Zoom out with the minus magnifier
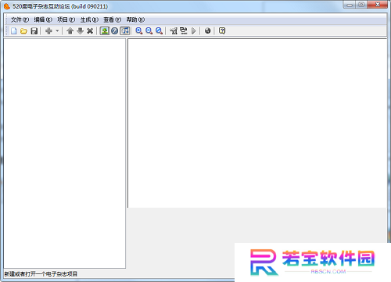Image resolution: width=391 pixels, height=282 pixels. [149, 31]
